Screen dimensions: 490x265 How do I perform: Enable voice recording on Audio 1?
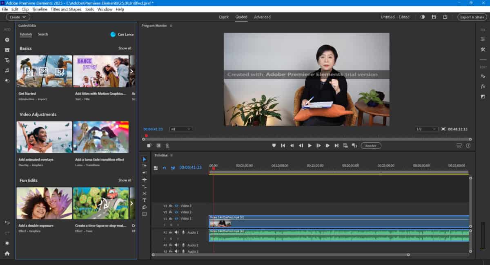click(x=183, y=232)
